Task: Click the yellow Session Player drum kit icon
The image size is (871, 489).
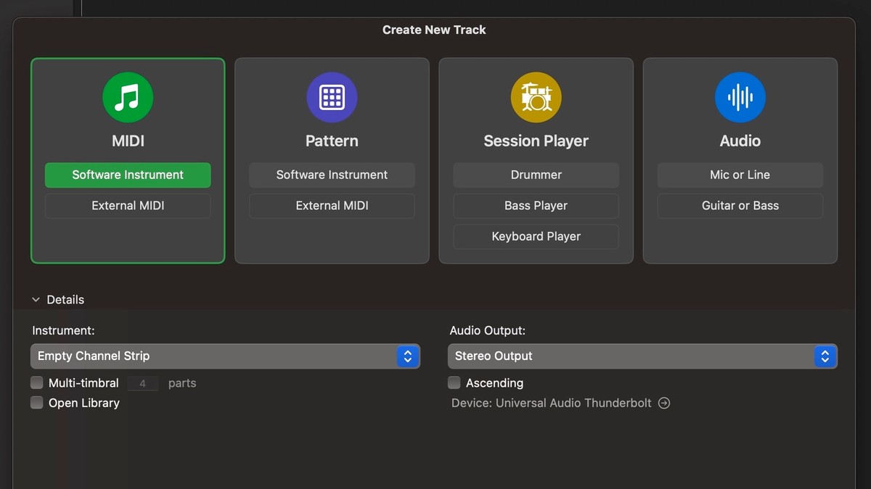Action: (536, 97)
